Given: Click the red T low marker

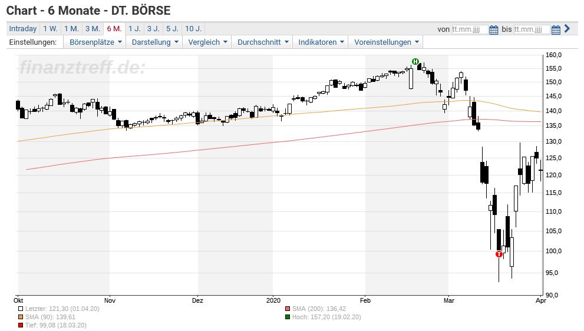Looking at the screenshot, I should tap(499, 254).
